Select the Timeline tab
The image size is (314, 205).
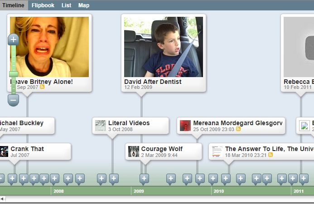pos(13,5)
